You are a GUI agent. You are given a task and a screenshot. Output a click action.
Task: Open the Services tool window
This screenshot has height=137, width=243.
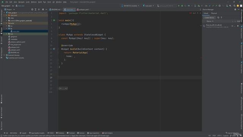coord(81,133)
